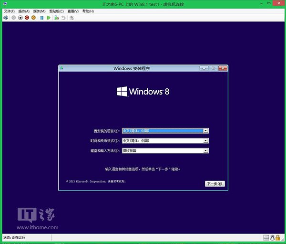The height and width of the screenshot is (244, 286).
Task: Turn off the VM with the black square icon
Action: pyautogui.click(x=20, y=18)
